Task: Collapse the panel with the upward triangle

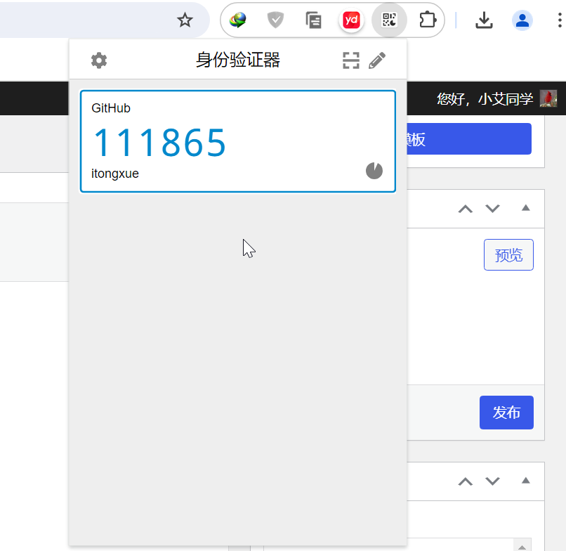Action: tap(525, 208)
